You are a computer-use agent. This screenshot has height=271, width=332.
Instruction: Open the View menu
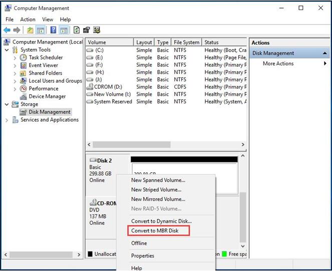click(x=48, y=20)
